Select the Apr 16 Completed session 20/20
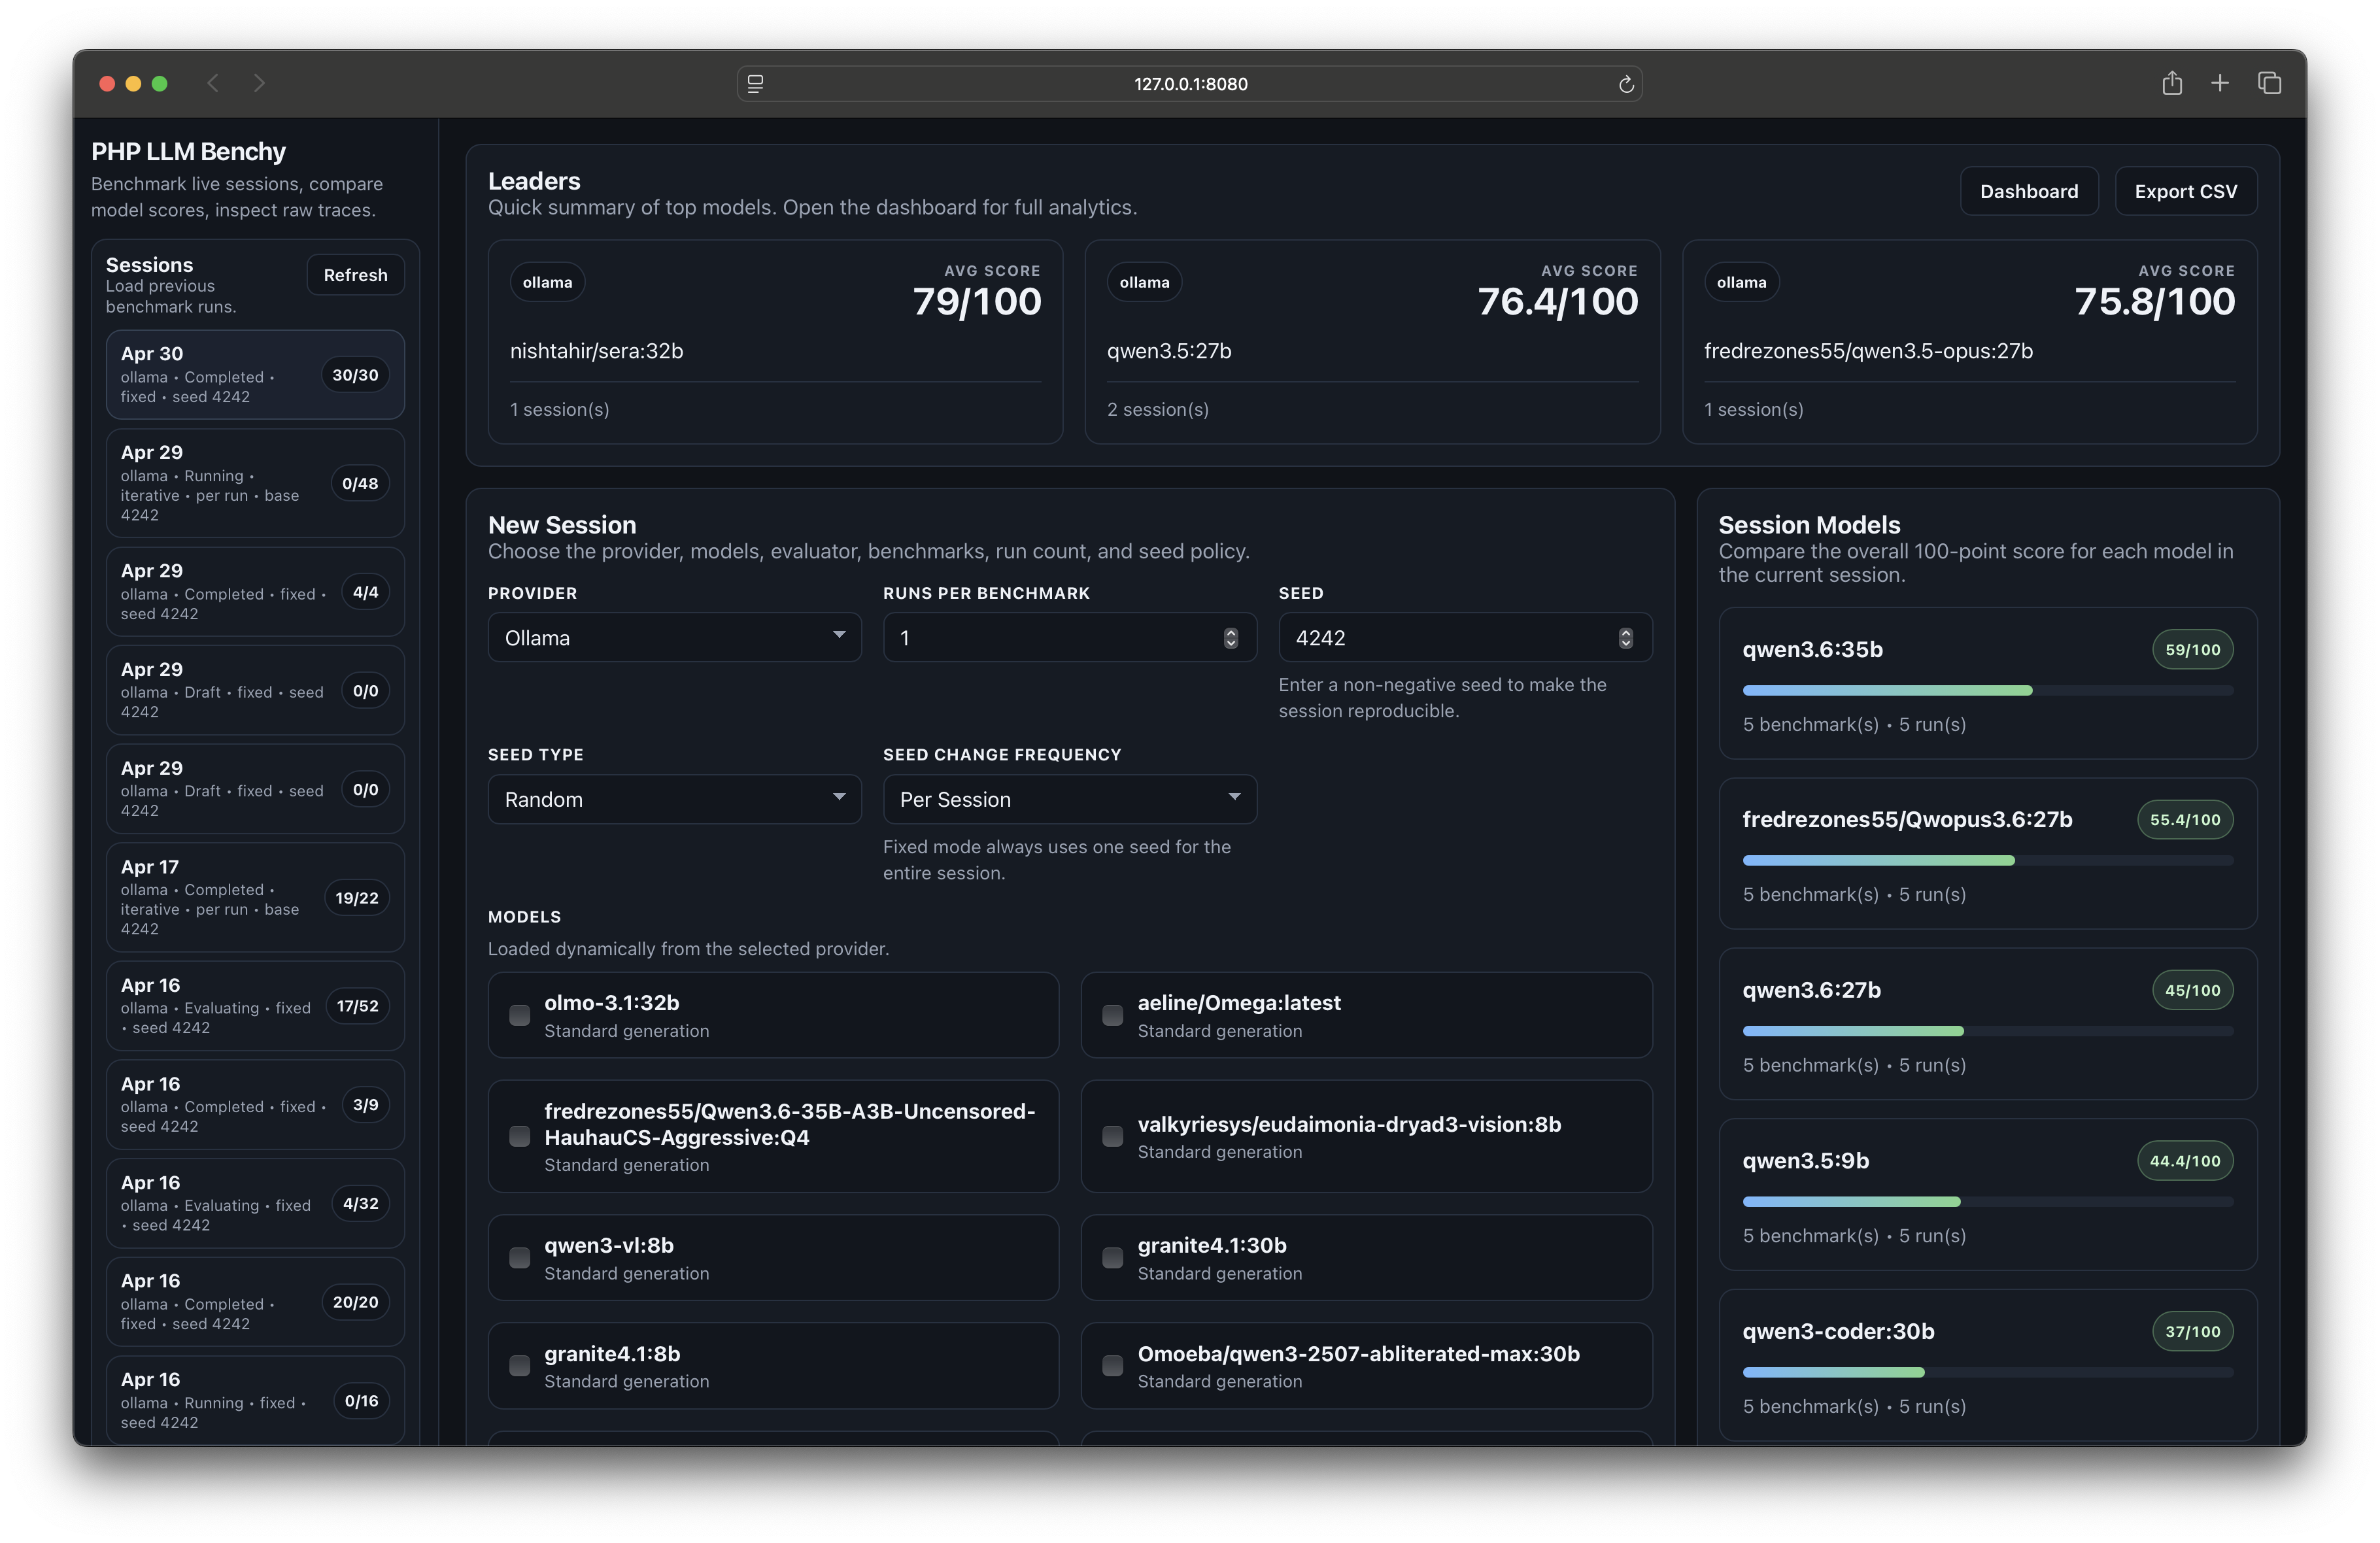The height and width of the screenshot is (1543, 2380). coord(255,1301)
